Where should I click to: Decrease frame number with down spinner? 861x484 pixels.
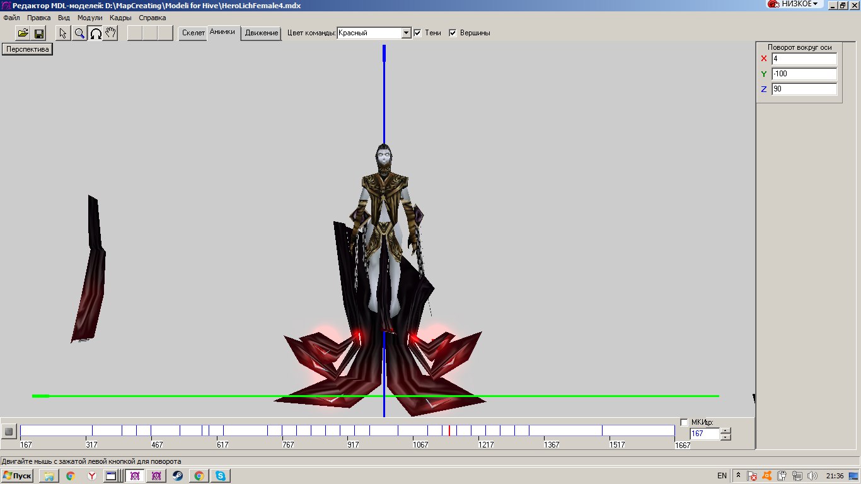tap(725, 437)
